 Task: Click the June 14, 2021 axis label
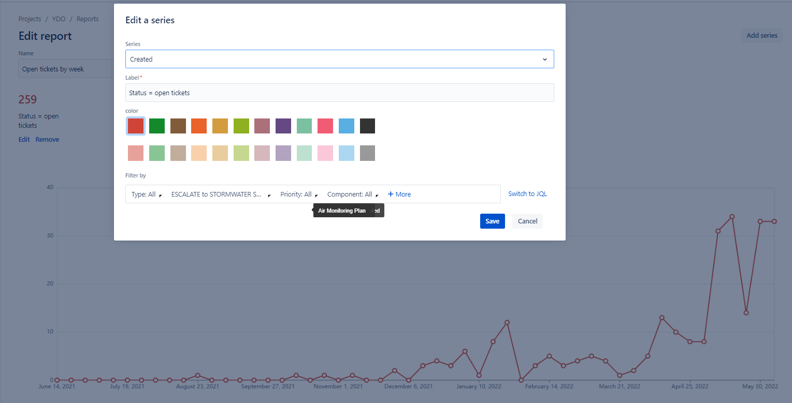[57, 386]
